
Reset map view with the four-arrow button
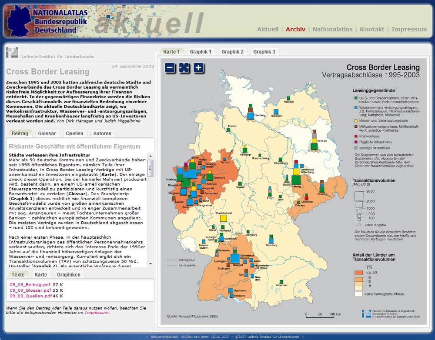(x=184, y=68)
